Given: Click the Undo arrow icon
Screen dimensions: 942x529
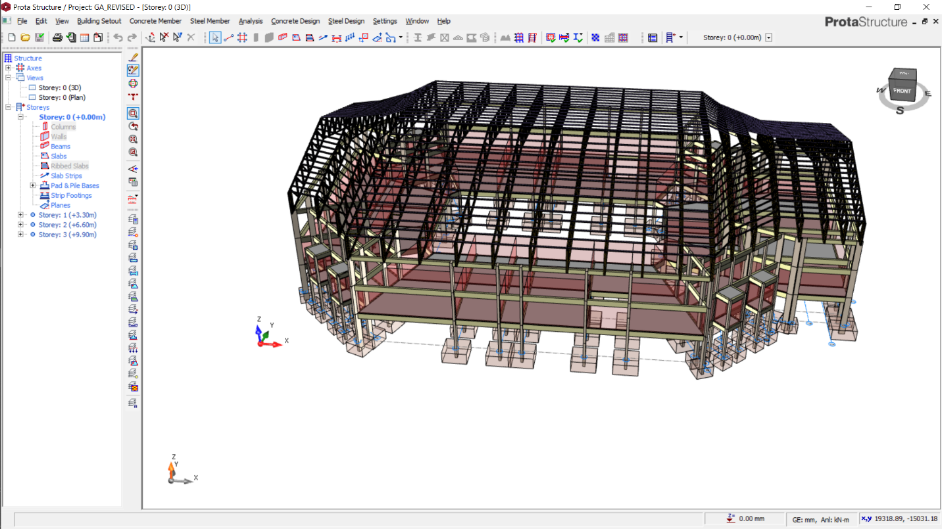Looking at the screenshot, I should coord(118,37).
